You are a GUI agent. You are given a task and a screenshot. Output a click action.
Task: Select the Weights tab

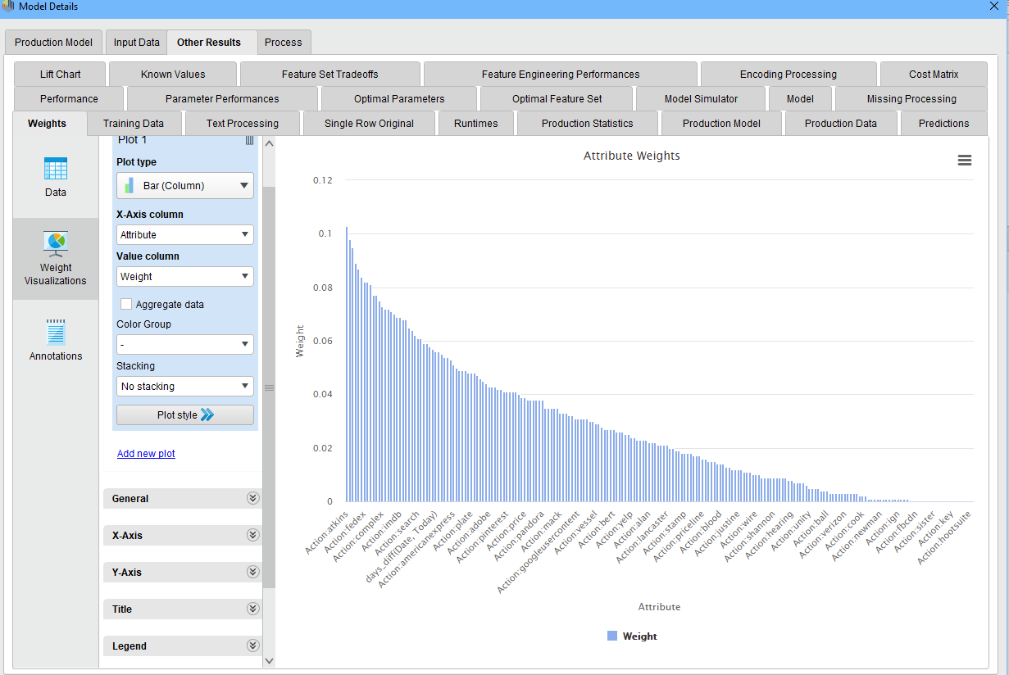(48, 124)
